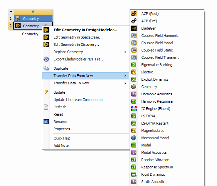Screen dimensions: 217x186
Task: Click the Edit Geometry in Discovery icon
Action: 47,45
